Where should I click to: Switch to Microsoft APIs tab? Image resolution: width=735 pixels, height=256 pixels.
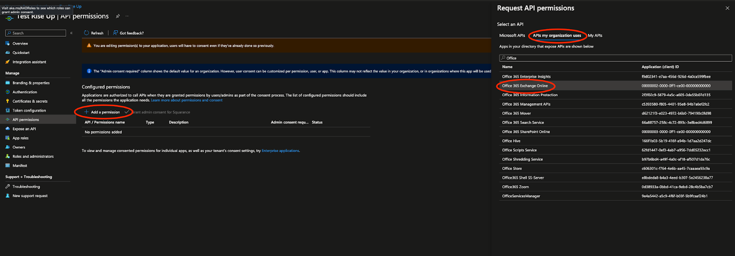click(512, 35)
